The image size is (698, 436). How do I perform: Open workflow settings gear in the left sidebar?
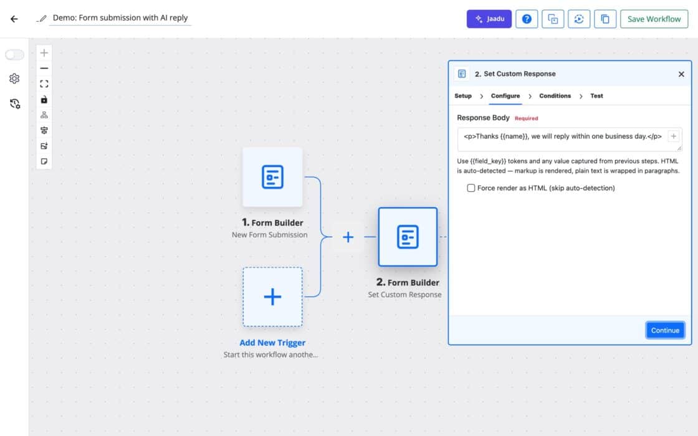pos(14,78)
